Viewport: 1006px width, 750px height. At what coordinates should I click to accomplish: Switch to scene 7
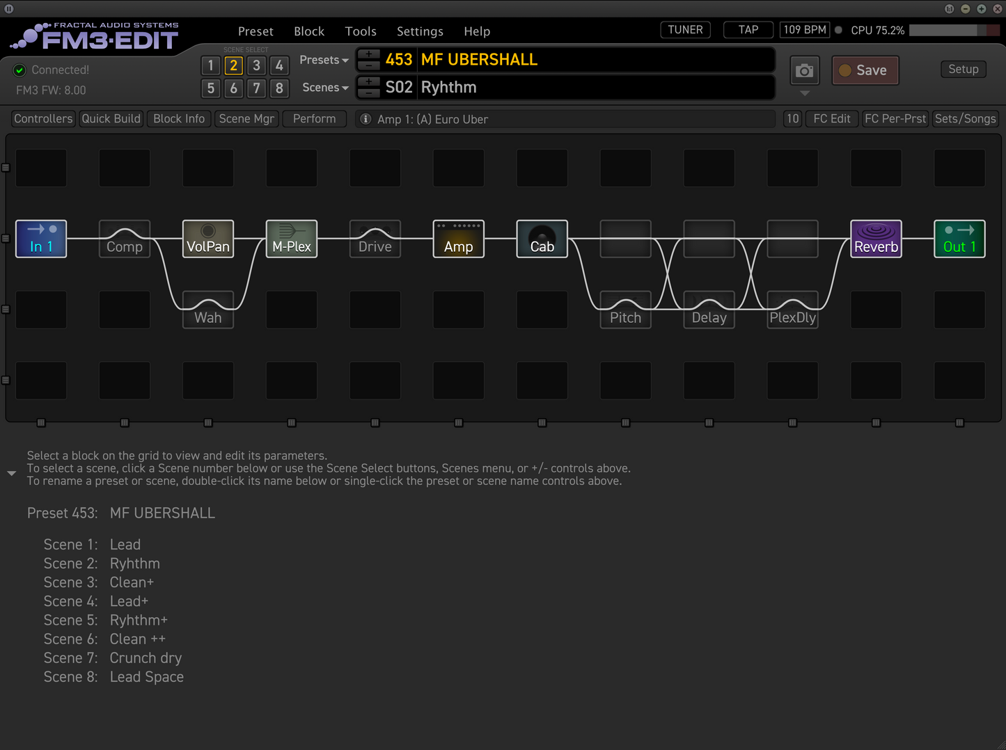[257, 88]
